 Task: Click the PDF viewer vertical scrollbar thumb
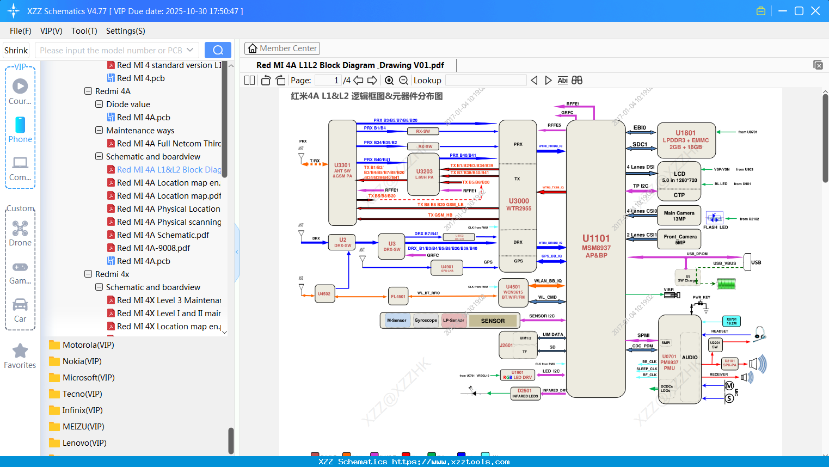(825, 138)
